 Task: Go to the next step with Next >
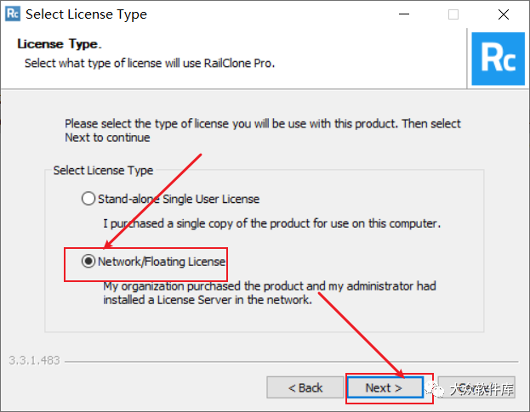pos(385,387)
